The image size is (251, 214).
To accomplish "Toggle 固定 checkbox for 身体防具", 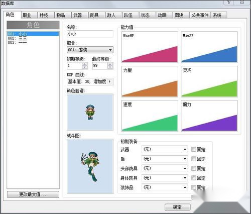I will pyautogui.click(x=194, y=178).
